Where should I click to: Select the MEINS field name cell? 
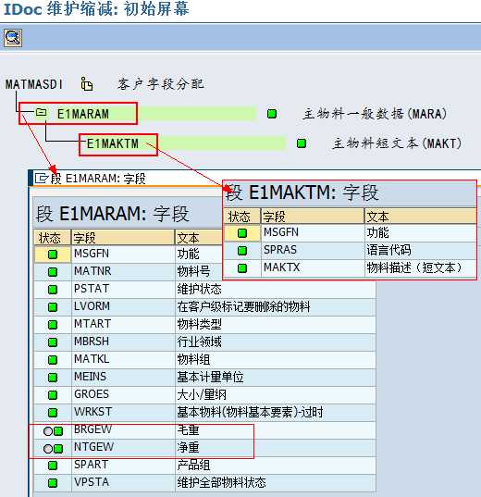tap(123, 377)
